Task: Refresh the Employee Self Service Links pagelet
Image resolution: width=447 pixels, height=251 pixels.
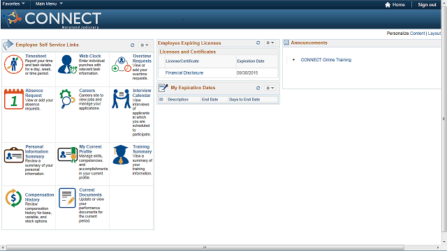Action: (x=132, y=45)
